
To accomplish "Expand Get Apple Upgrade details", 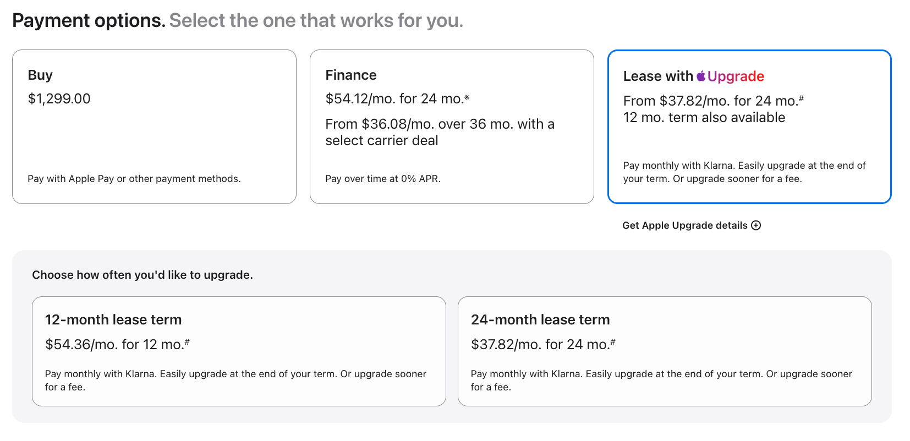I will coord(692,225).
